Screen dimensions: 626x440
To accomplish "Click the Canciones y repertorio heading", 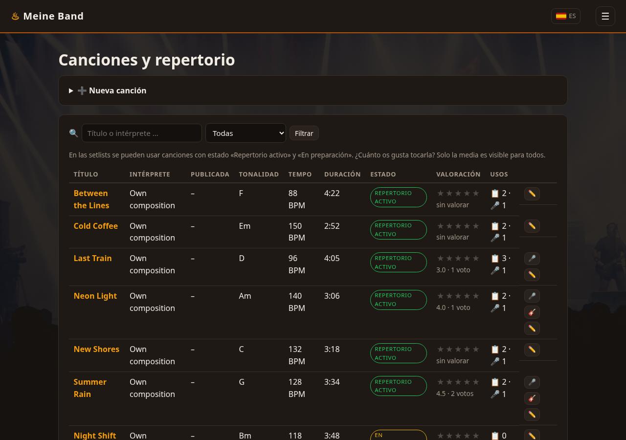I will [147, 60].
